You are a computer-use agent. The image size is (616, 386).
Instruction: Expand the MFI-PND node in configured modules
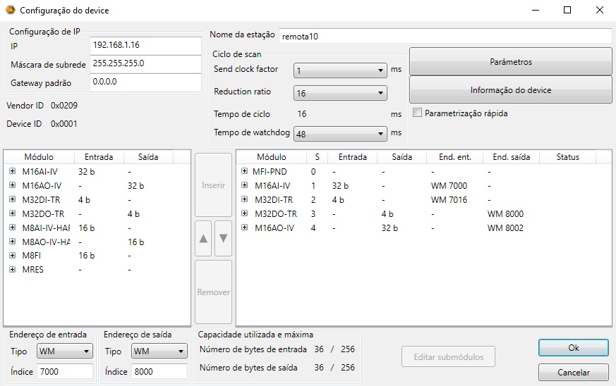[244, 171]
